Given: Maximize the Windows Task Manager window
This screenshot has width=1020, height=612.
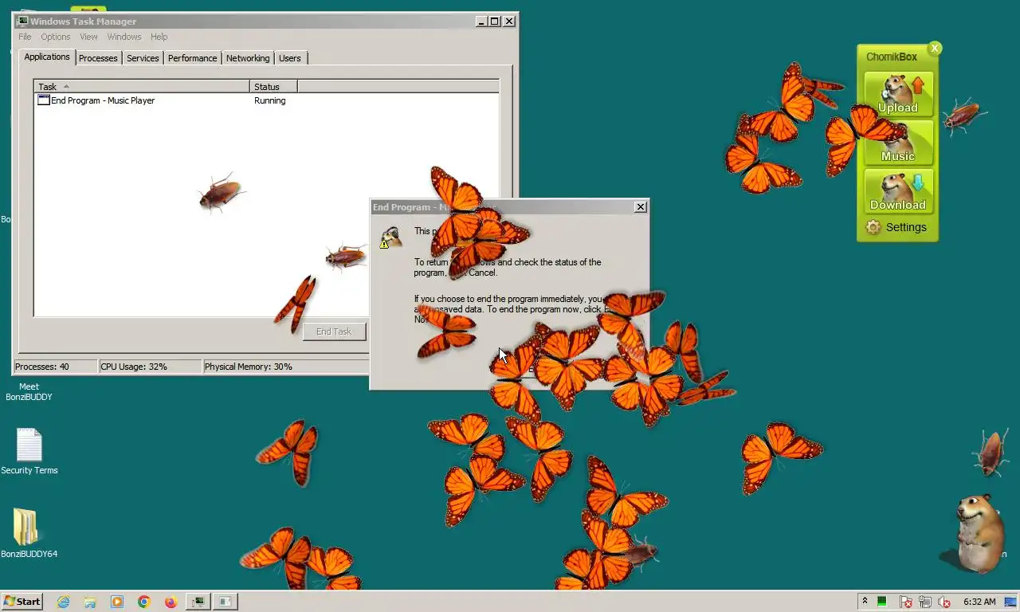Looking at the screenshot, I should (x=495, y=22).
